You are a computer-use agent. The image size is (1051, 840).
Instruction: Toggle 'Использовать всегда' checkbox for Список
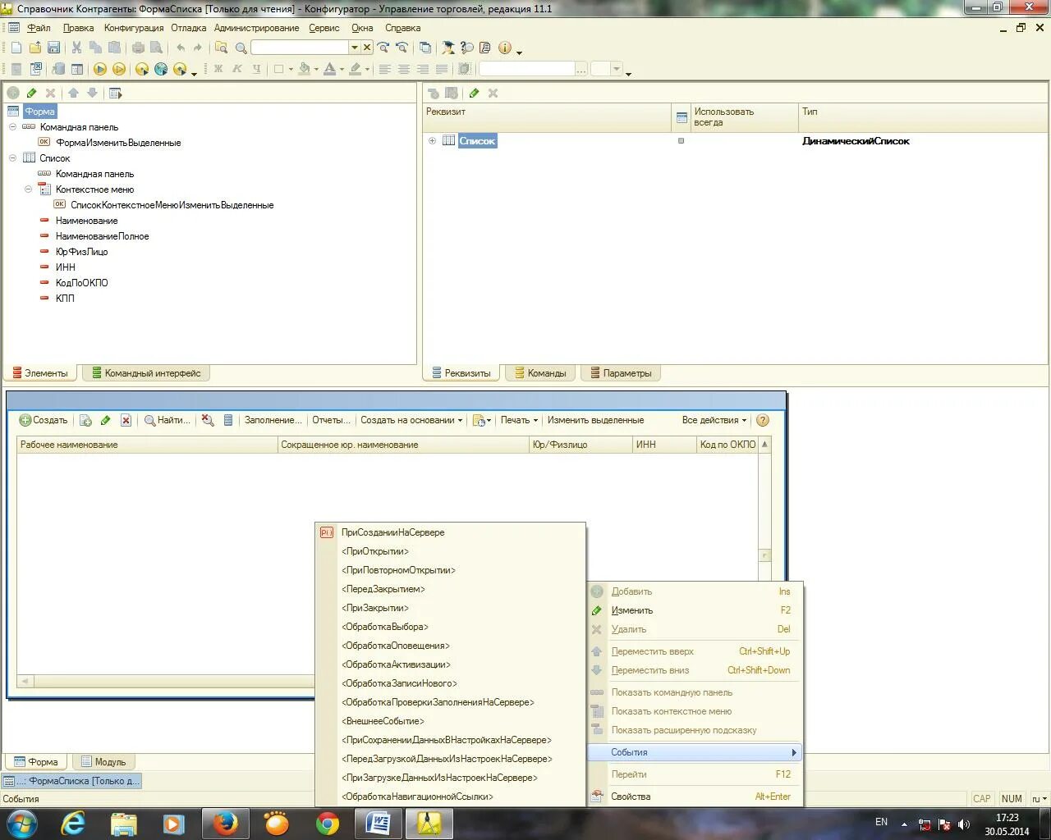(681, 141)
